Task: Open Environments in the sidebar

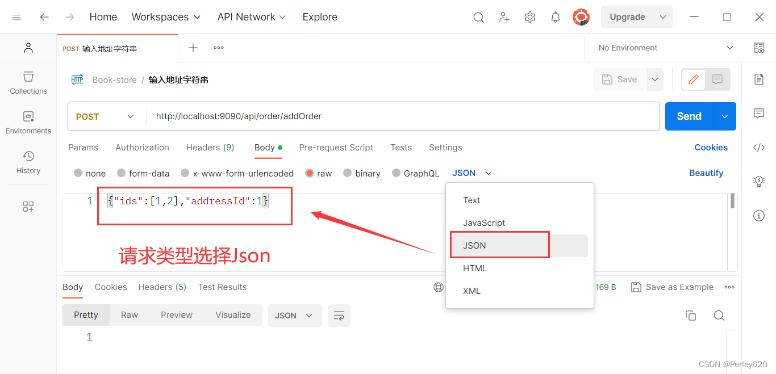Action: [x=28, y=123]
